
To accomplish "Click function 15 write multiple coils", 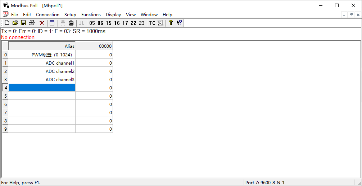I will pyautogui.click(x=109, y=23).
